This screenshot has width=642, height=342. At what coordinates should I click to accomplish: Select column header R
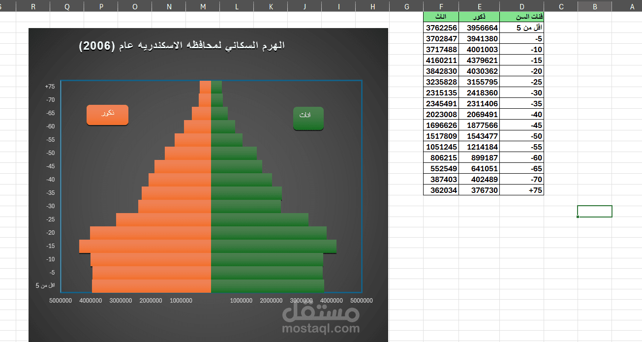pos(33,6)
